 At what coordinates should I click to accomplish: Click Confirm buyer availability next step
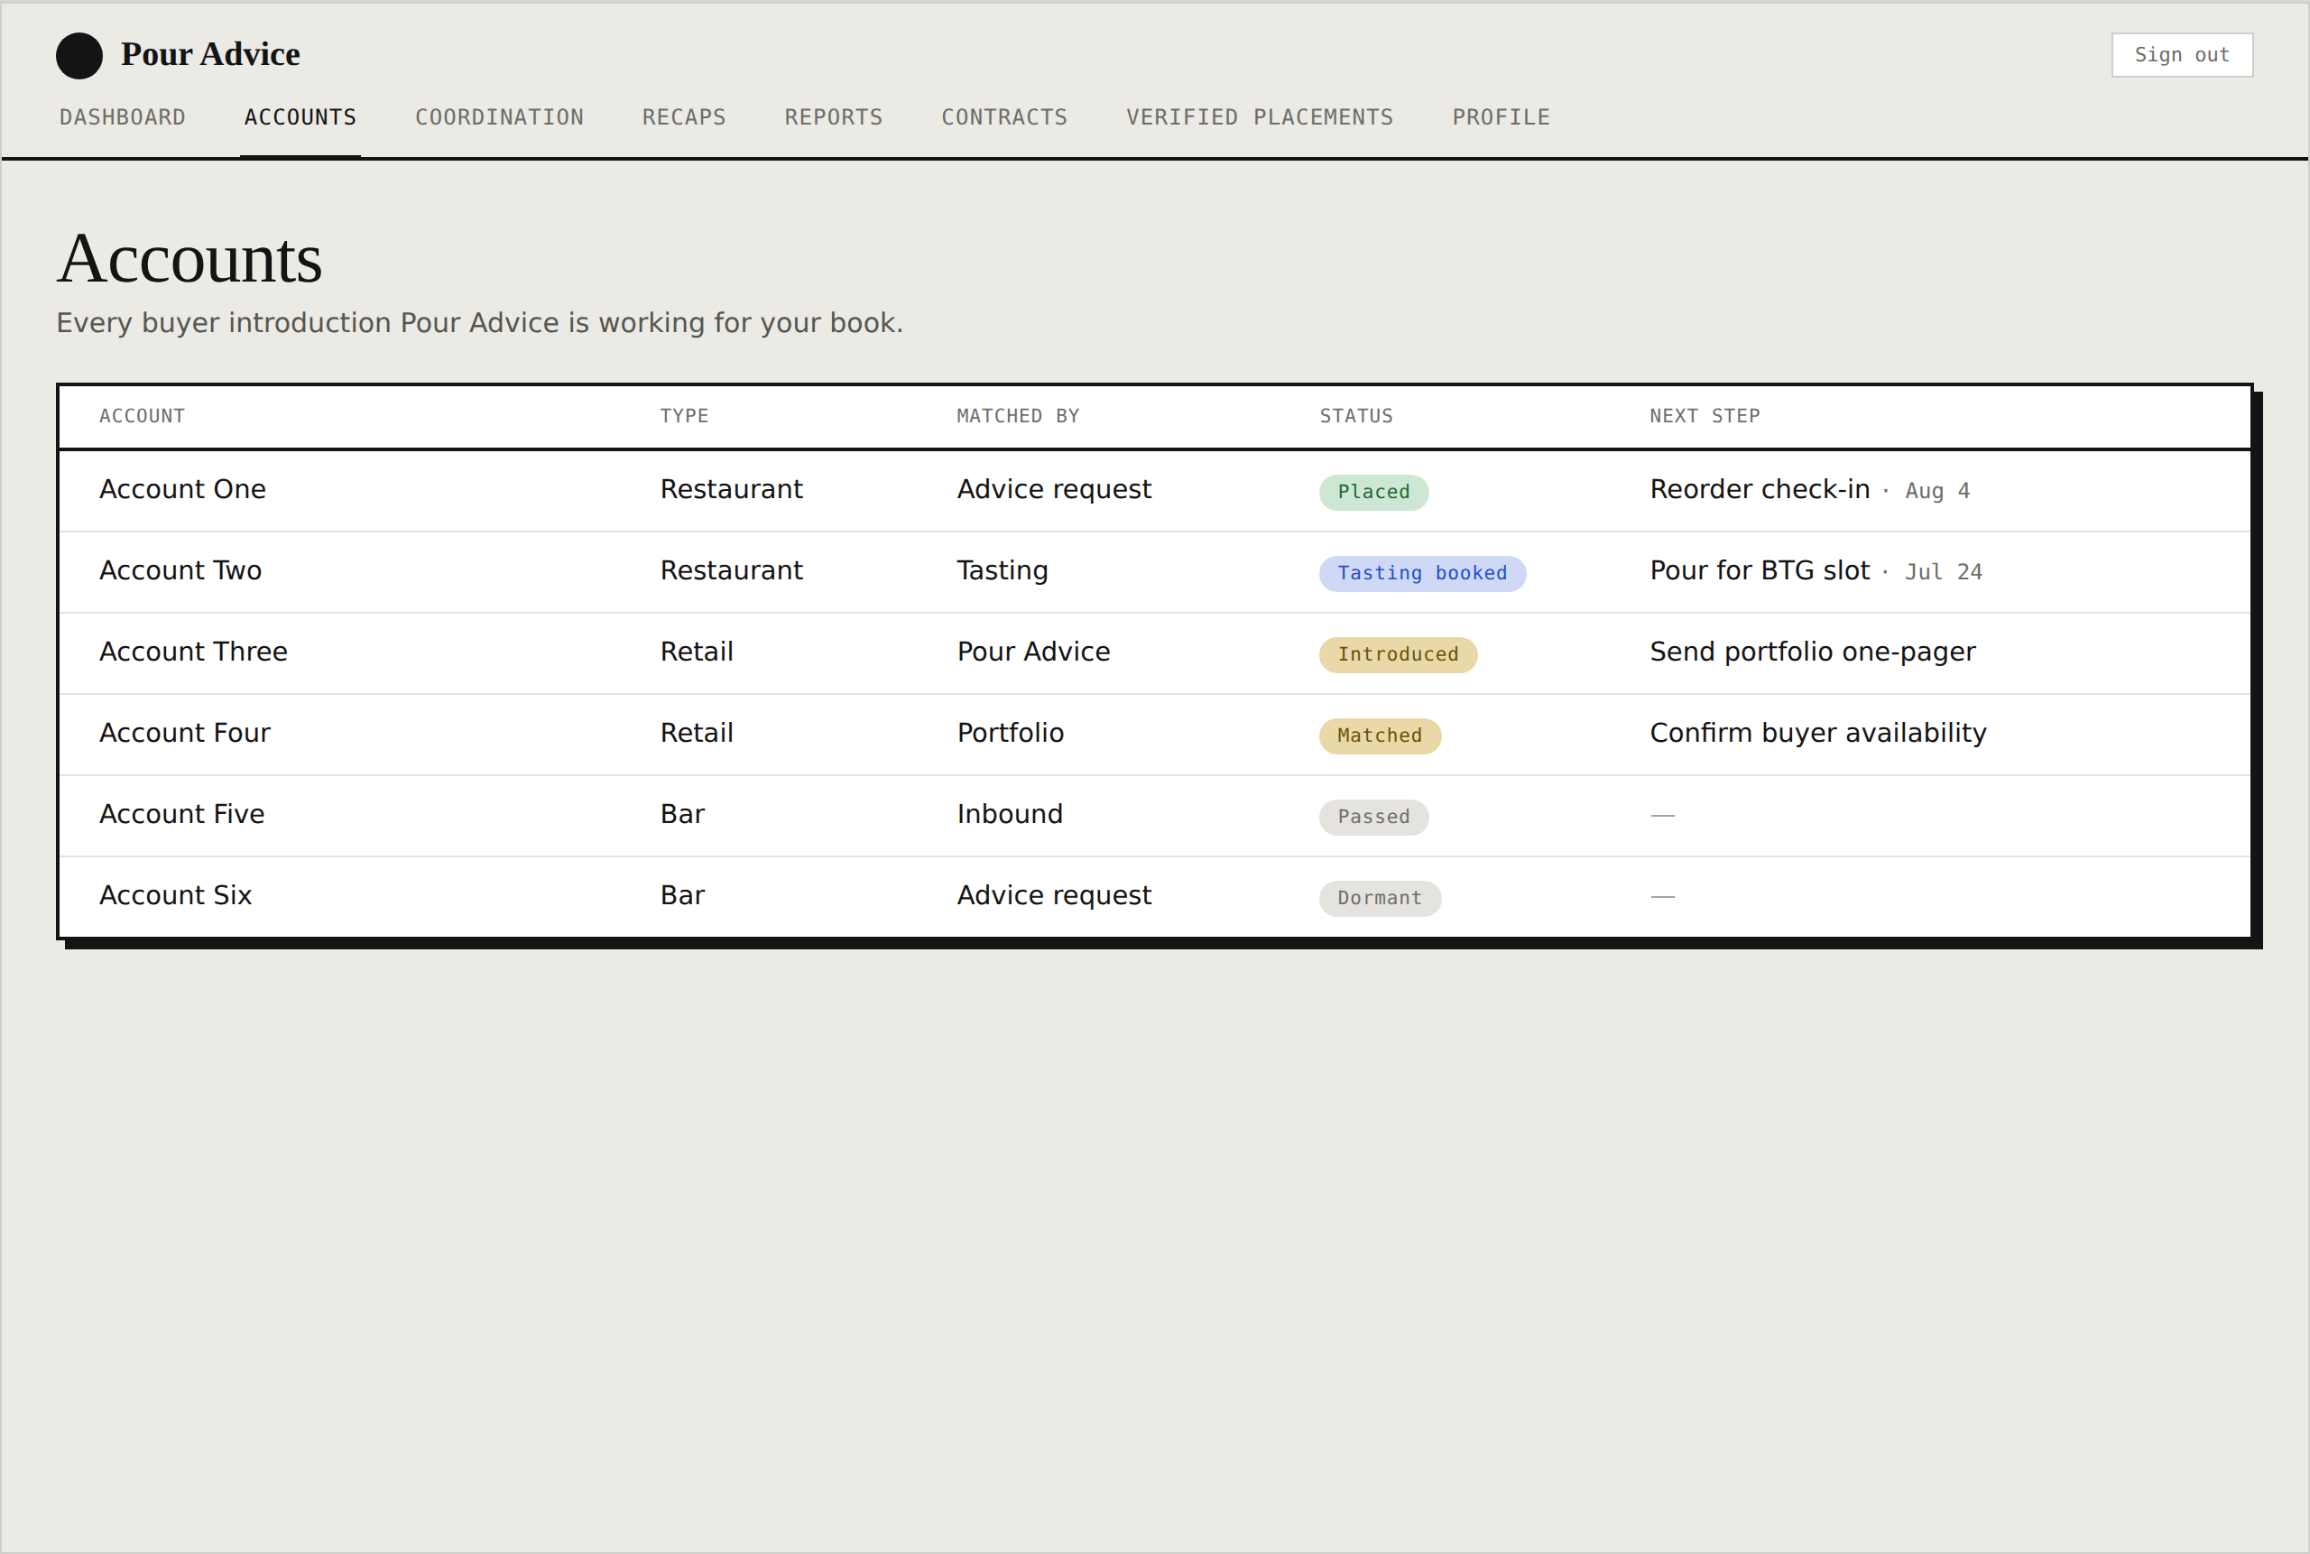click(x=1817, y=734)
